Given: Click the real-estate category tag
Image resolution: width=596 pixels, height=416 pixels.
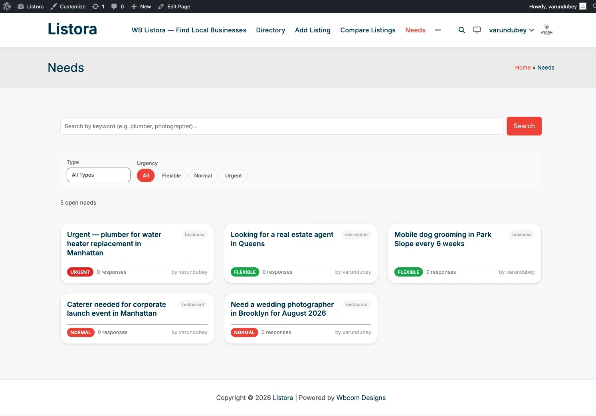Looking at the screenshot, I should (x=356, y=235).
